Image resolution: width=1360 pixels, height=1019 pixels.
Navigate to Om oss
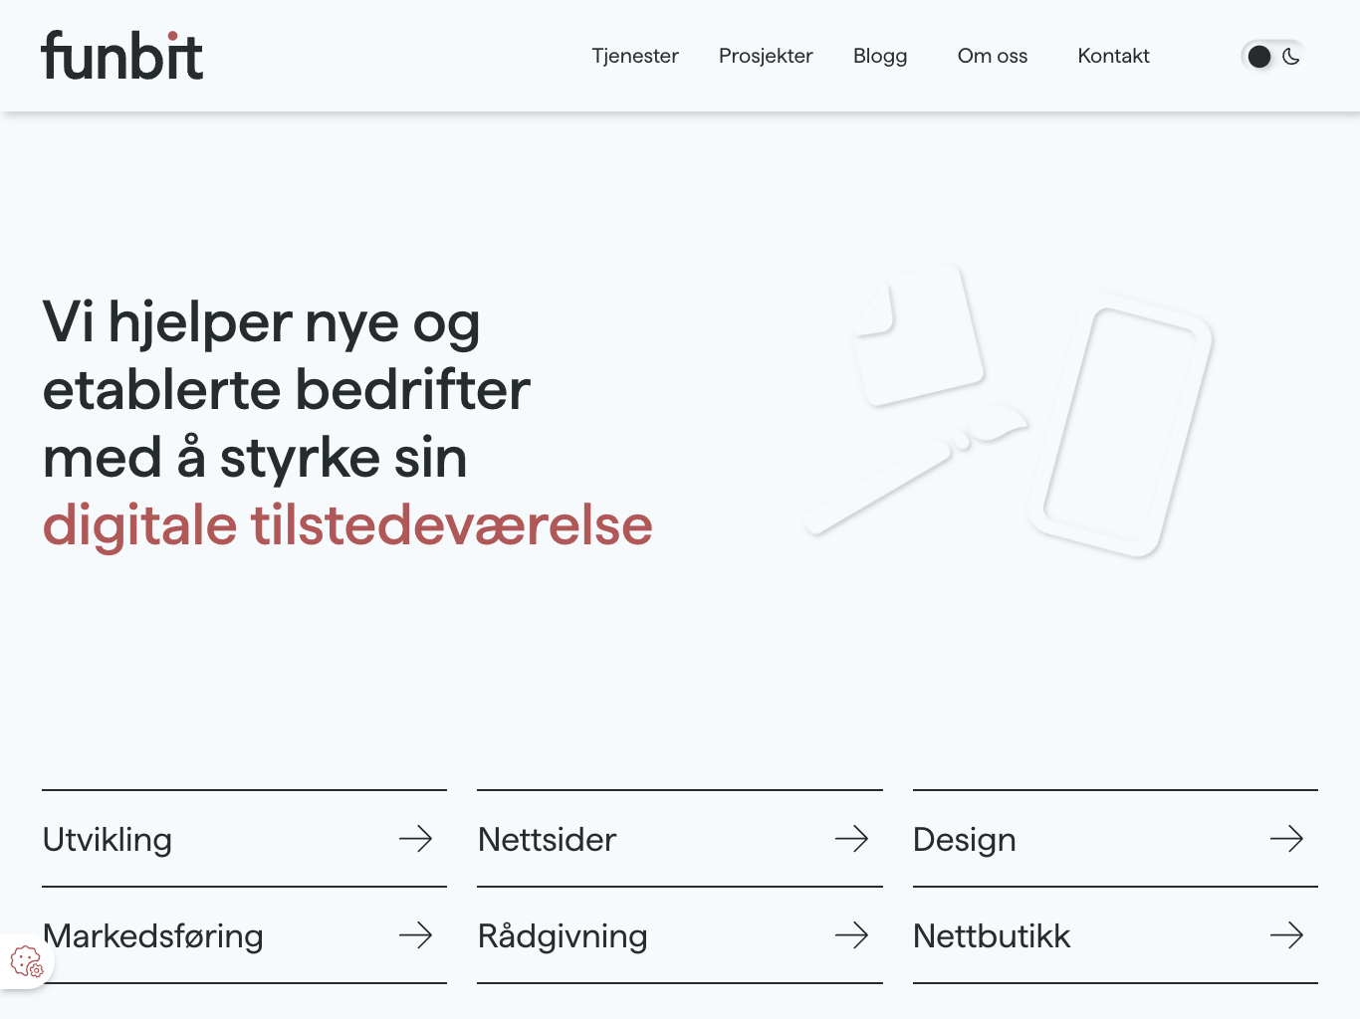click(x=992, y=57)
